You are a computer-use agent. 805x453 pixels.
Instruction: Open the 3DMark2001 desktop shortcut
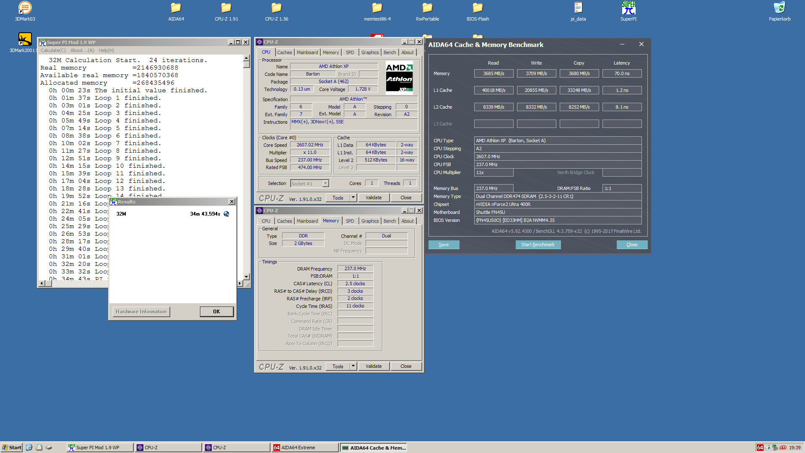(x=25, y=43)
